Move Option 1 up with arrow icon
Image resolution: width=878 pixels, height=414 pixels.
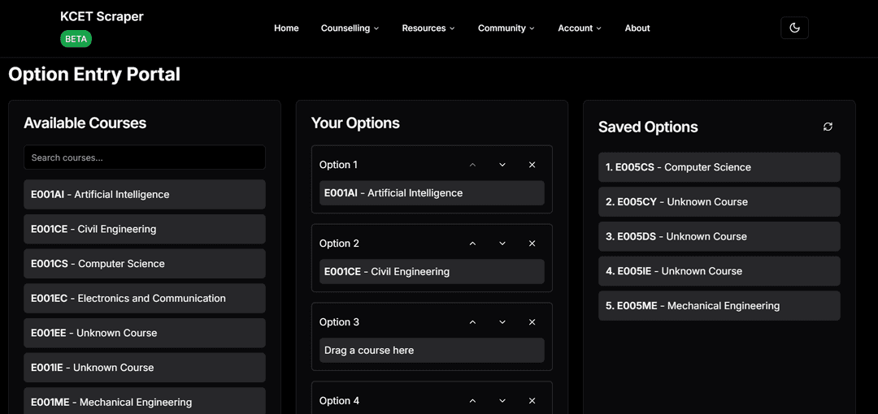tap(472, 165)
